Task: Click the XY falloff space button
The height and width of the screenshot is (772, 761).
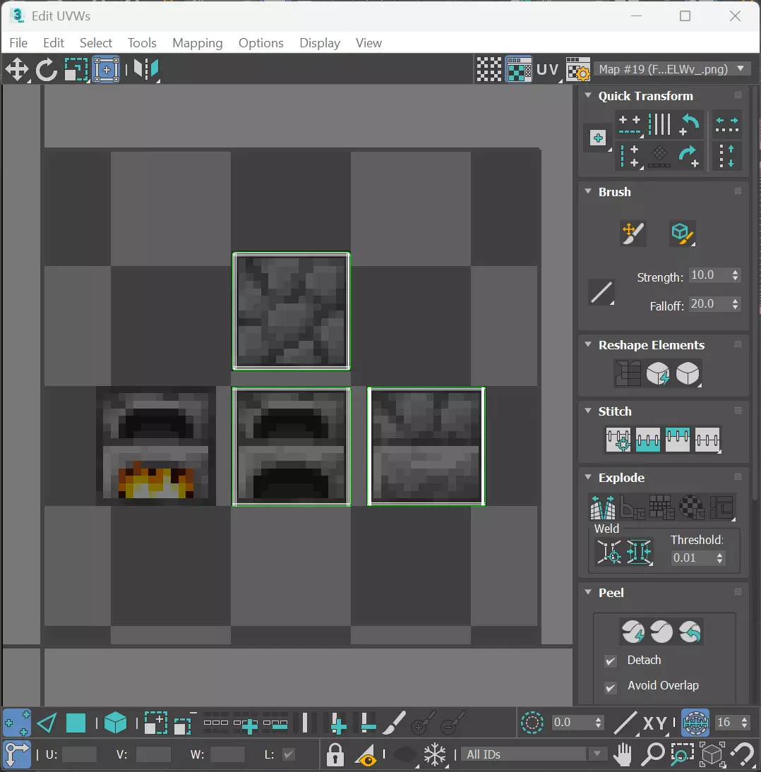Action: tap(655, 723)
